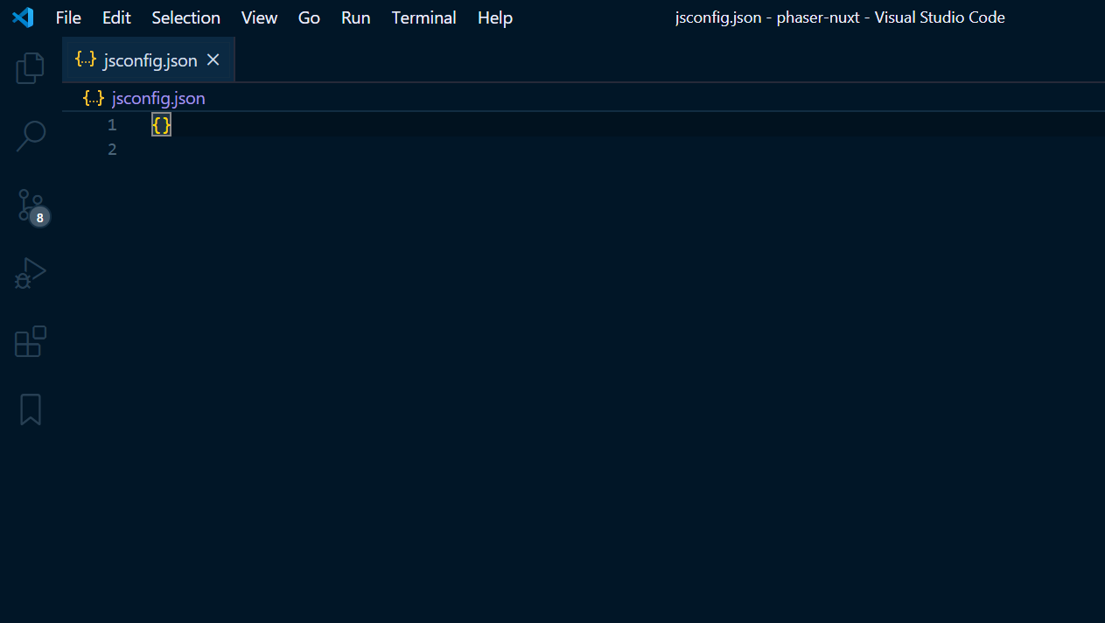Open the Run and Debug view

[x=30, y=273]
